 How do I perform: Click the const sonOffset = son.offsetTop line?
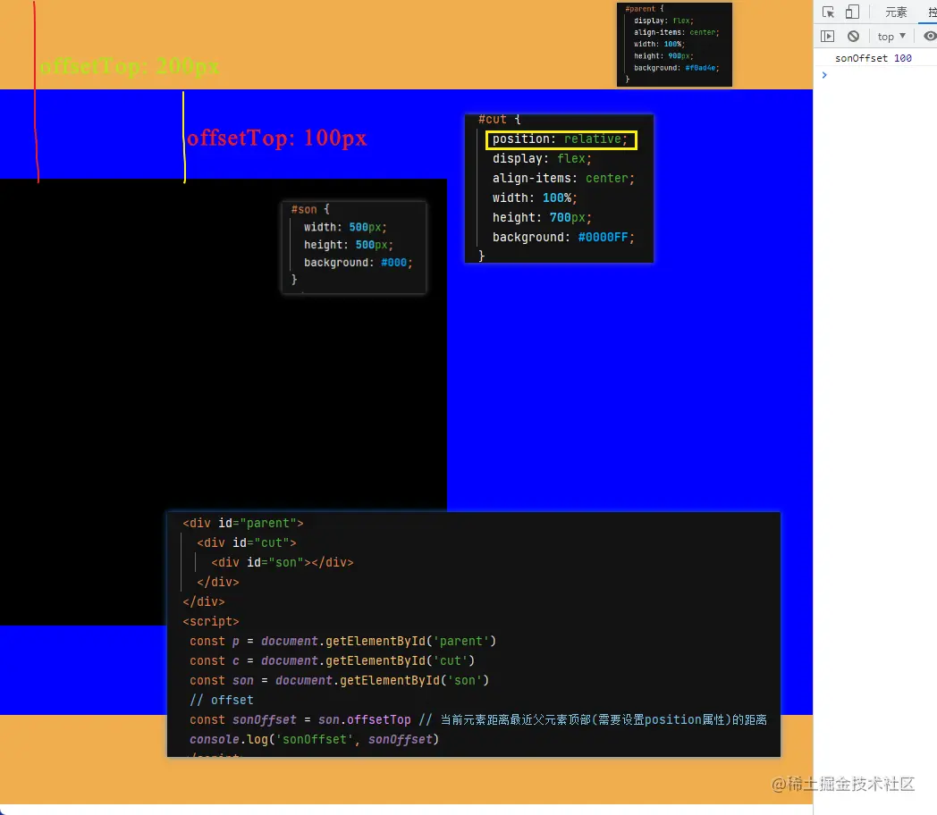click(478, 720)
